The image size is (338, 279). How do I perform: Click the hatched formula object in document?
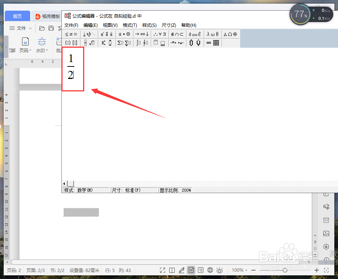click(81, 212)
